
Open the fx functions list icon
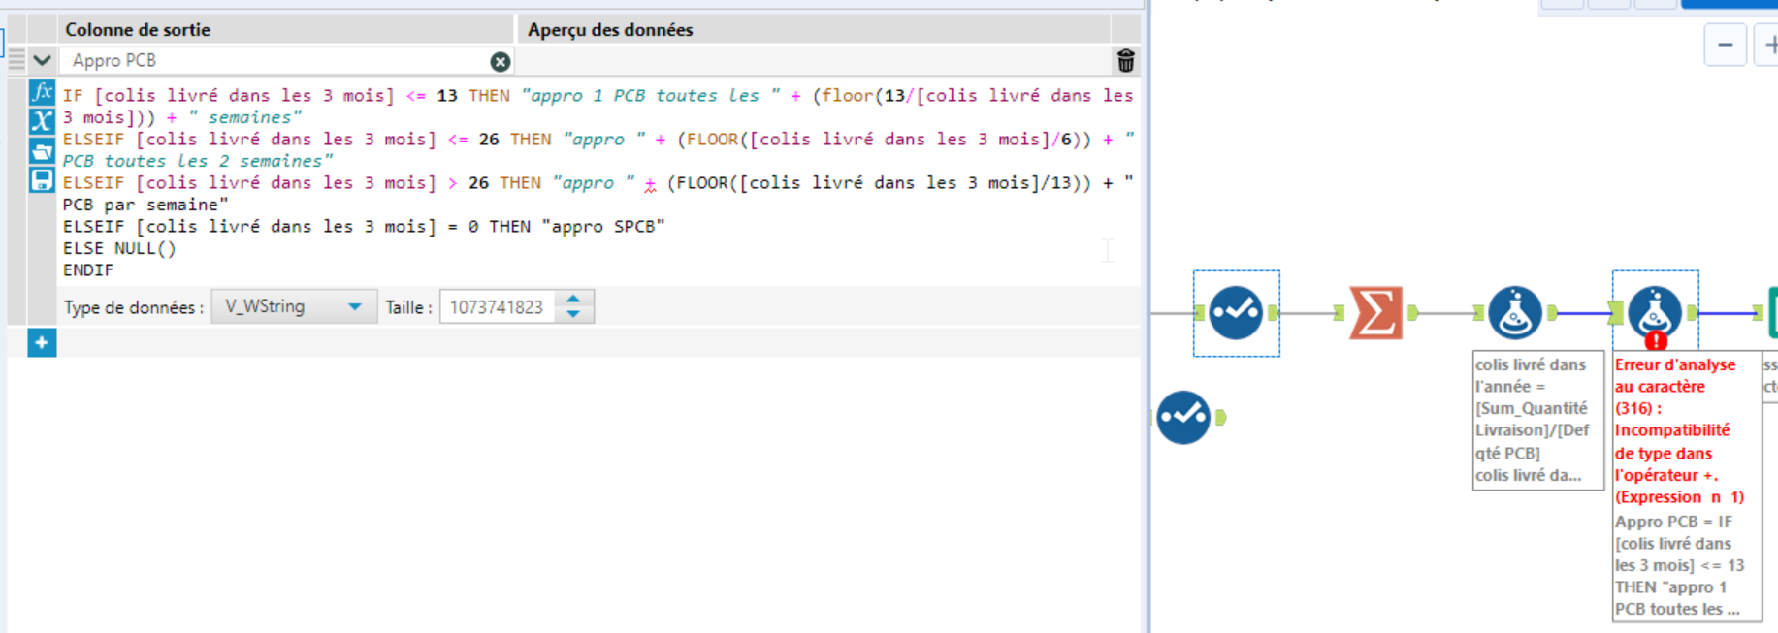tap(42, 92)
